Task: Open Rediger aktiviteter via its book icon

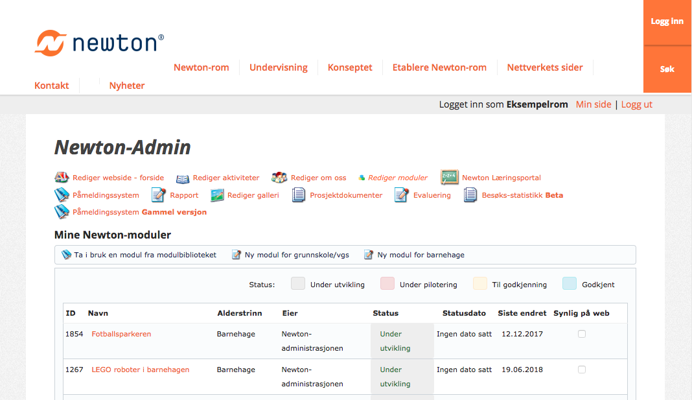Action: [183, 178]
